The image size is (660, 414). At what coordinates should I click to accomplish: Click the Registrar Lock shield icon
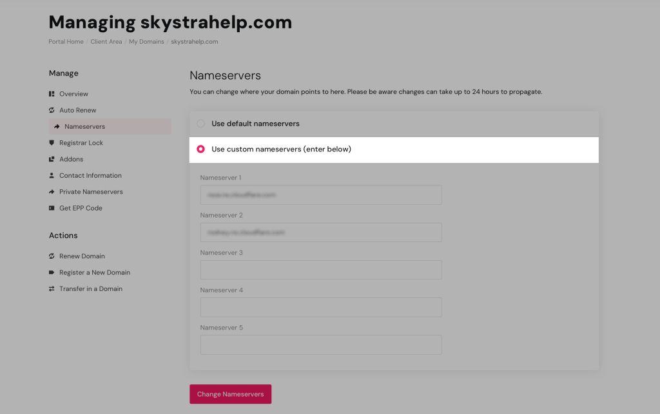point(52,143)
